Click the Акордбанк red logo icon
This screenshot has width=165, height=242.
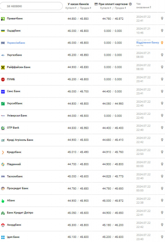click(3, 225)
